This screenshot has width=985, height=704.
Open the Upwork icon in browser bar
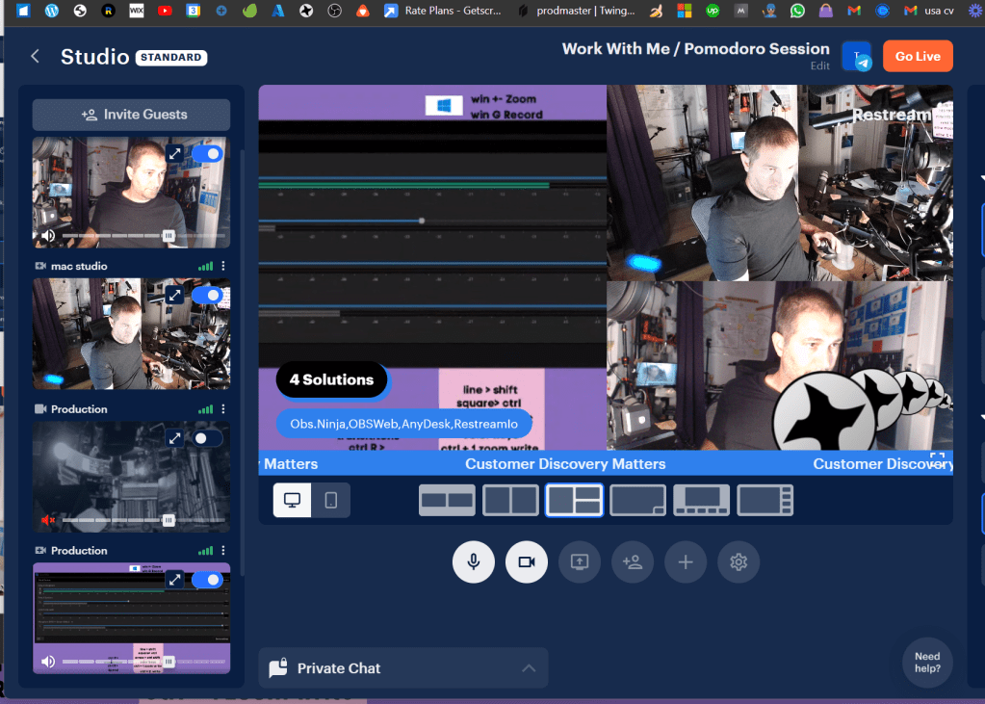(x=713, y=11)
